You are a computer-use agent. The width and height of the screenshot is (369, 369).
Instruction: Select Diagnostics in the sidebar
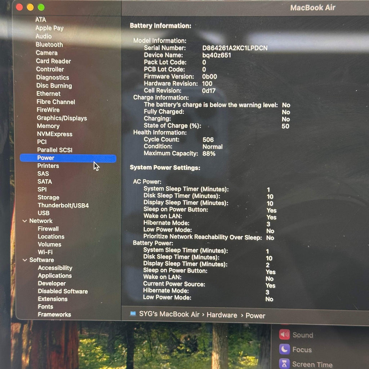pos(53,77)
